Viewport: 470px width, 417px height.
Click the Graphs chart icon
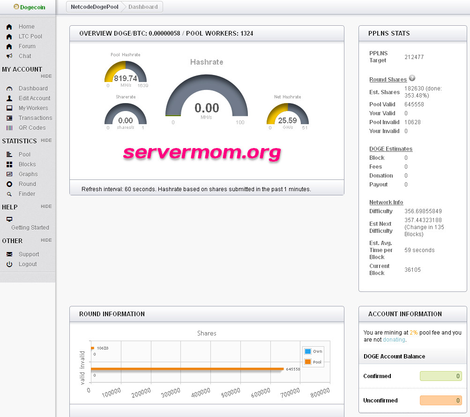(9, 174)
